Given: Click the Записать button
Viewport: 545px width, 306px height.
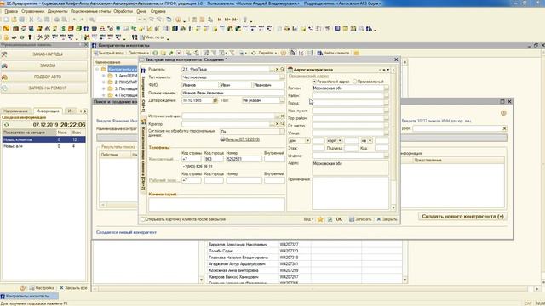Looking at the screenshot, I should click(x=360, y=219).
